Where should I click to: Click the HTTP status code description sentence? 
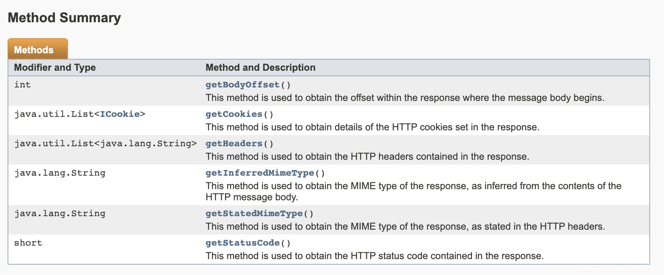click(374, 256)
